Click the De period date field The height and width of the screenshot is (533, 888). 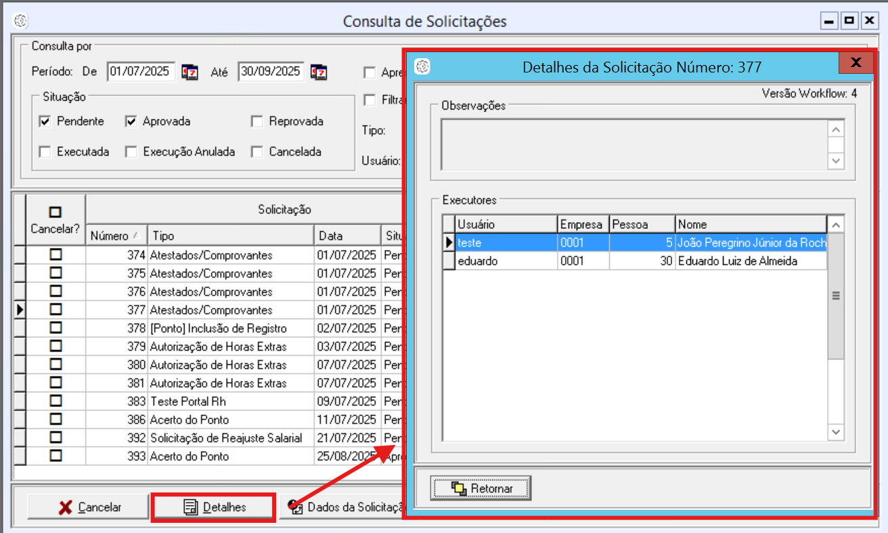141,72
